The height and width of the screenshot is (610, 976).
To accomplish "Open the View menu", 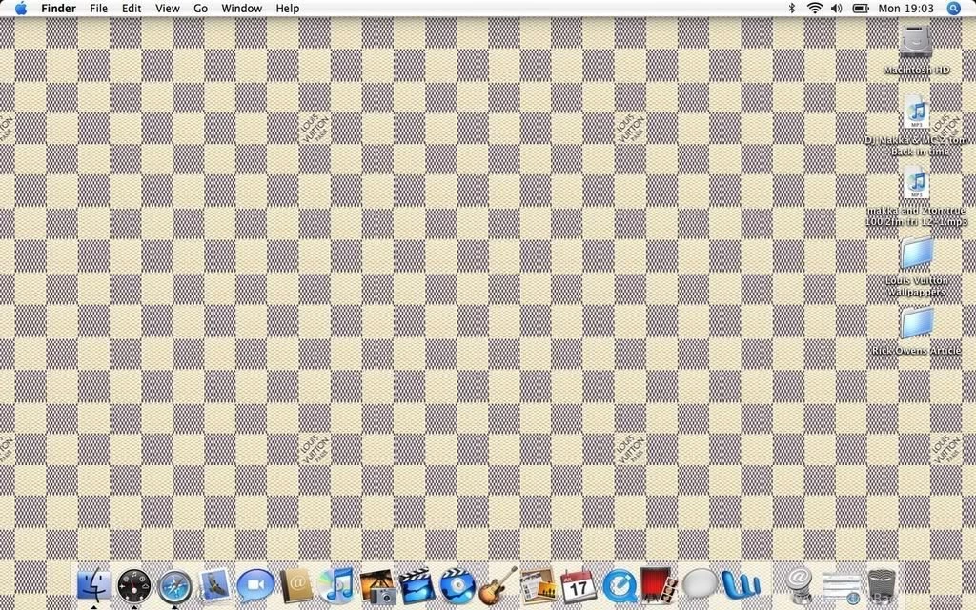I will pos(168,8).
